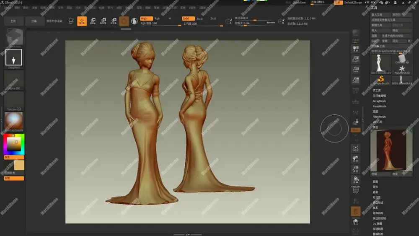Toggle Solo mode icon
The height and width of the screenshot is (236, 419).
[x=355, y=222]
